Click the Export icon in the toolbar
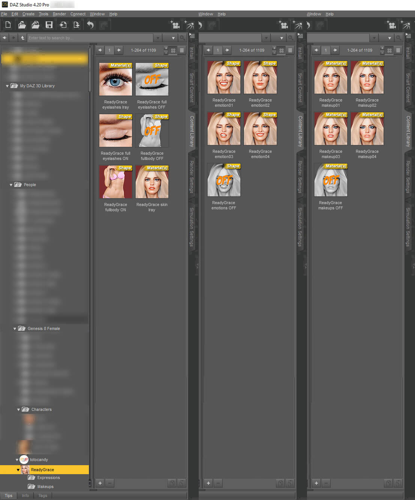This screenshot has height=500, width=415. 76,25
